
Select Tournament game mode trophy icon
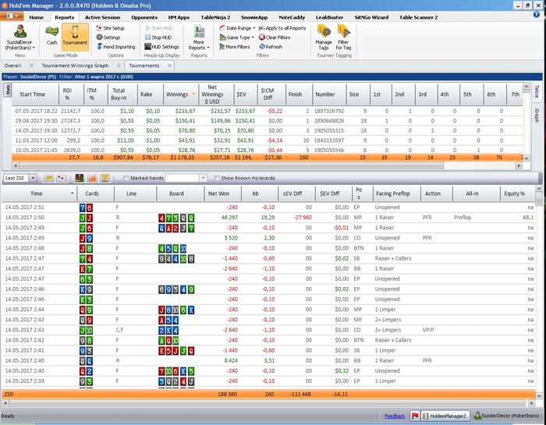pyautogui.click(x=75, y=36)
